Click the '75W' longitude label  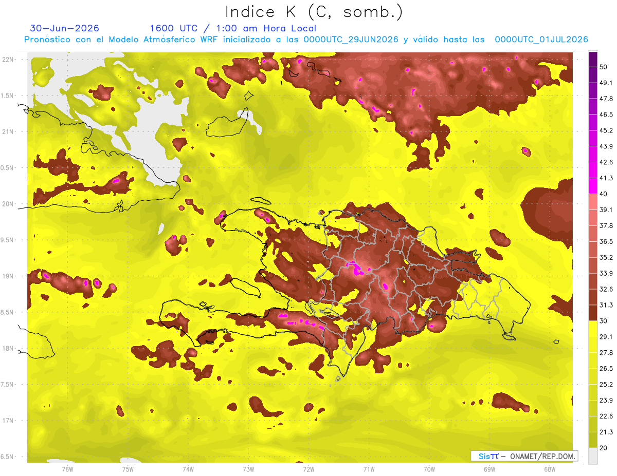[128, 469]
